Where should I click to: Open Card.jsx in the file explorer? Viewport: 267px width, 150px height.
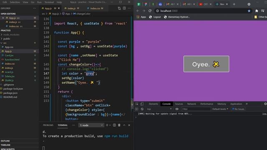click(9, 55)
